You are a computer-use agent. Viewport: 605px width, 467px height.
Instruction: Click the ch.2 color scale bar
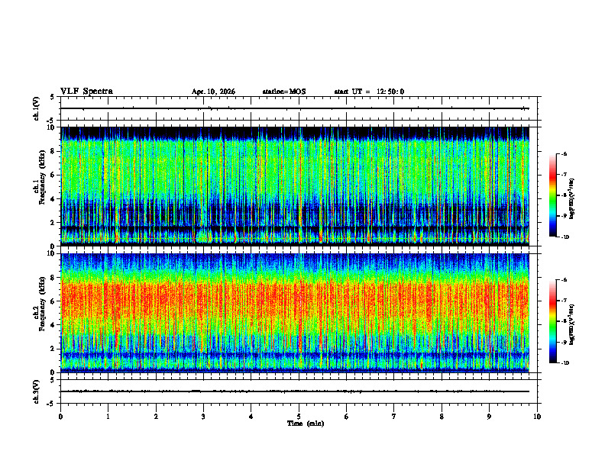tap(553, 321)
